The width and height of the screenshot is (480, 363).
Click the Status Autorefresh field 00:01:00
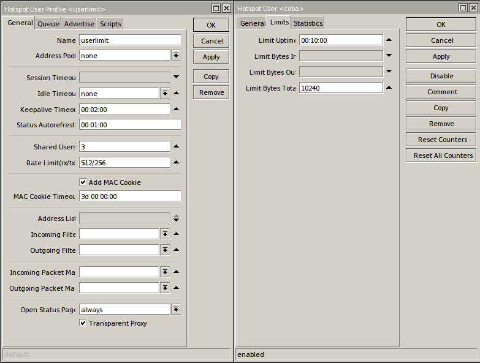[x=130, y=124]
